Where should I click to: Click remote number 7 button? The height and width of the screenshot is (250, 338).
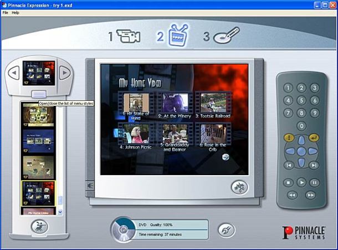click(288, 113)
